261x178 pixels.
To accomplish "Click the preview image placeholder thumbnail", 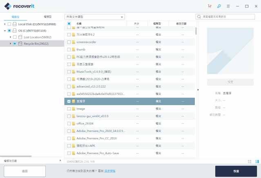I will coord(230,51).
